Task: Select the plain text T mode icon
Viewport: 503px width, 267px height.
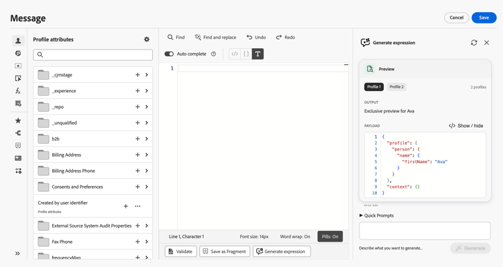Action: [x=258, y=54]
